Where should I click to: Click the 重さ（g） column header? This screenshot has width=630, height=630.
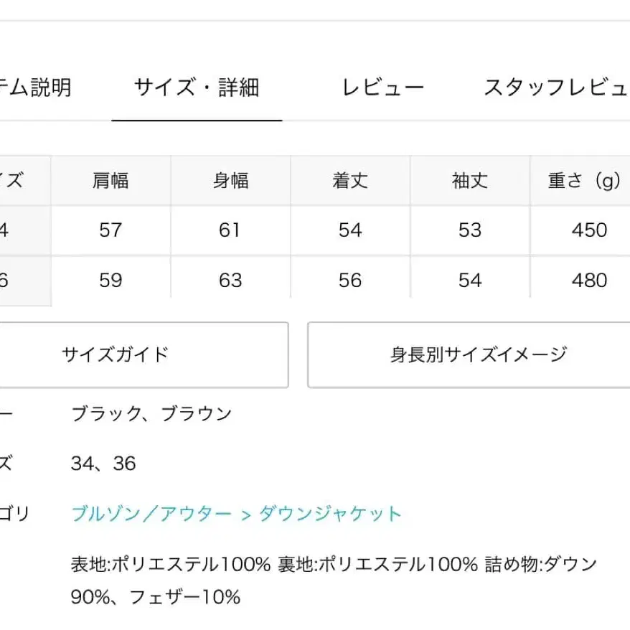click(583, 181)
